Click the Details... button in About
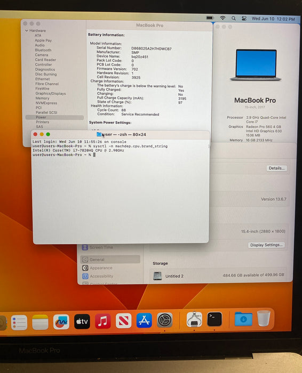Screen dimensions: 302x373 click(276, 168)
